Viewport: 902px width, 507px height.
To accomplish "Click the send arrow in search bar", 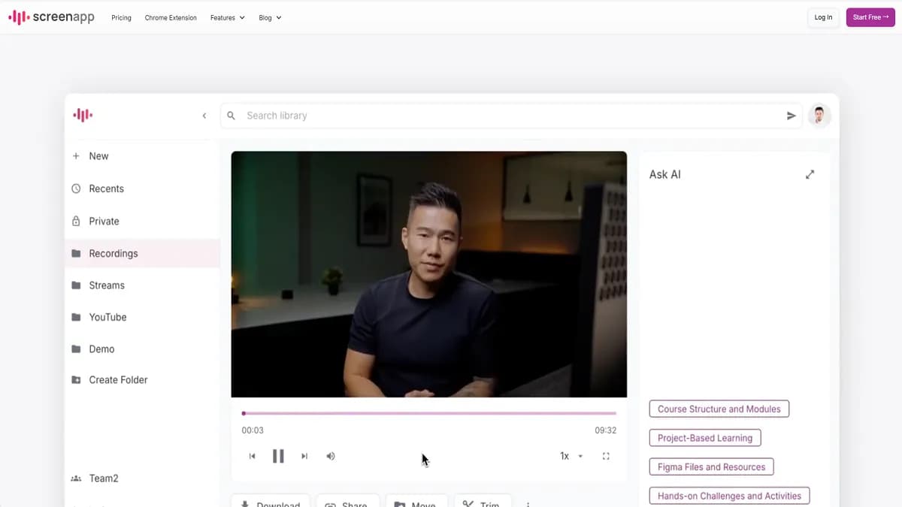I will pos(791,116).
